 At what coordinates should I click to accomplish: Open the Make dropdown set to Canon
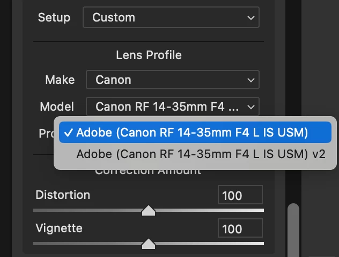point(172,80)
